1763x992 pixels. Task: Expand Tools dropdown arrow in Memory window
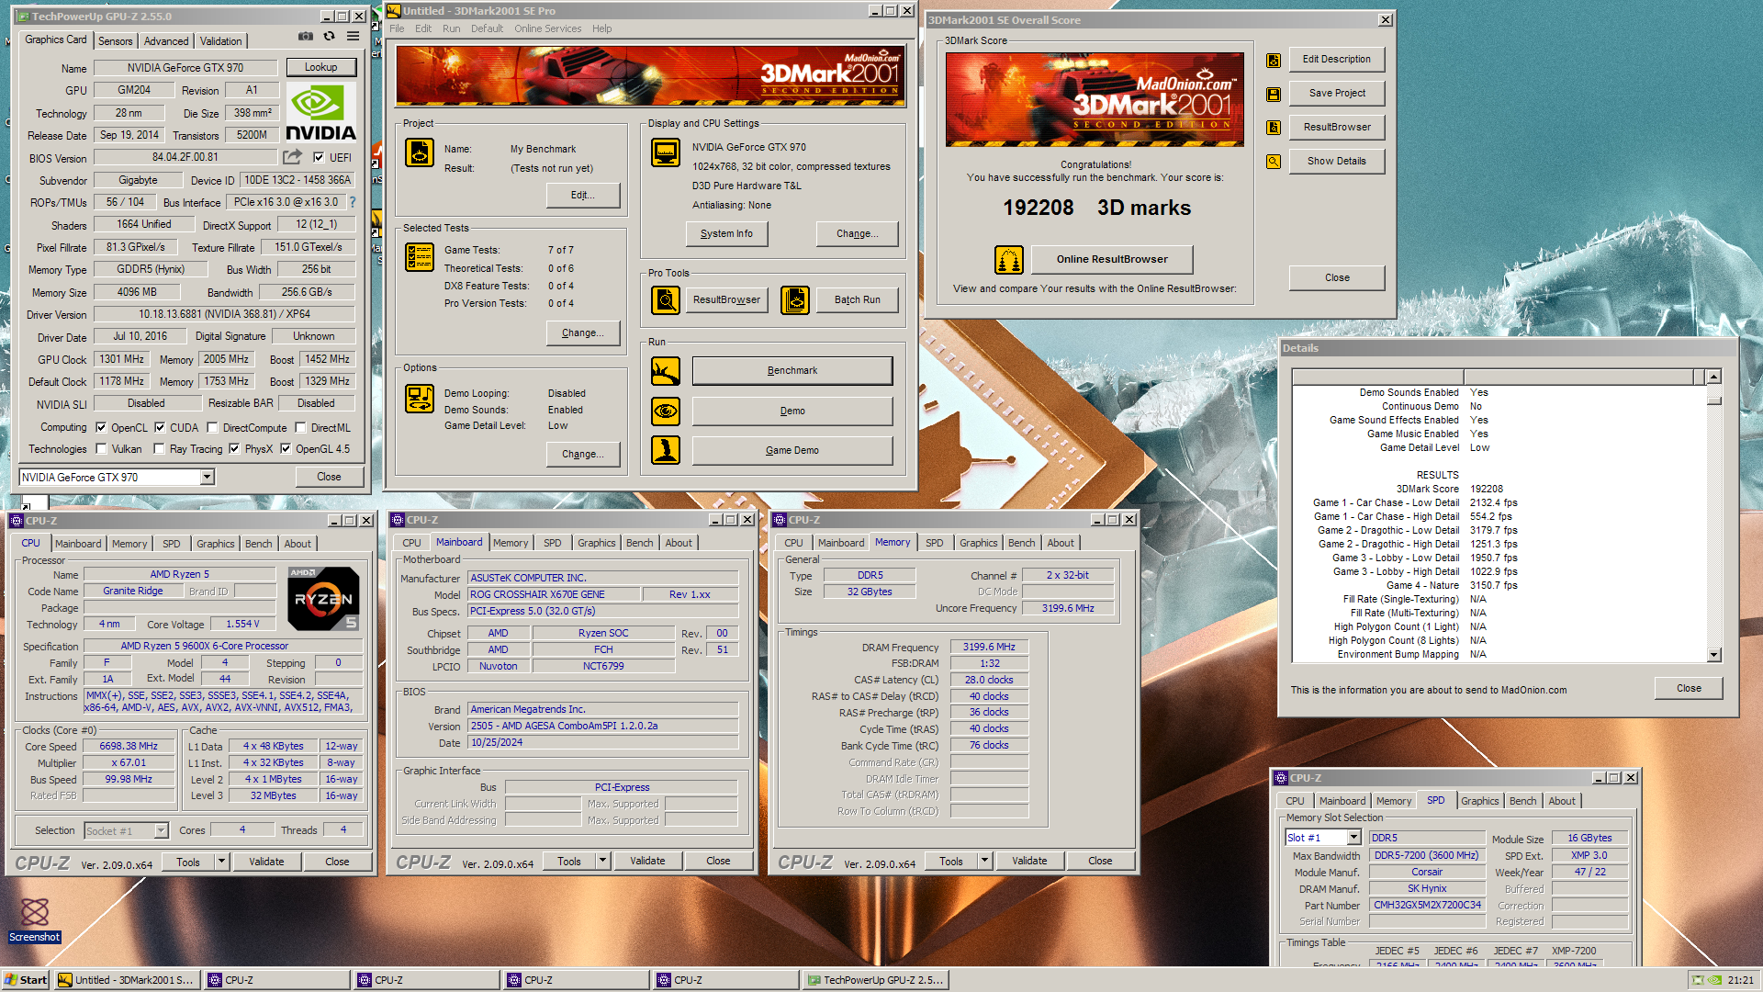985,861
